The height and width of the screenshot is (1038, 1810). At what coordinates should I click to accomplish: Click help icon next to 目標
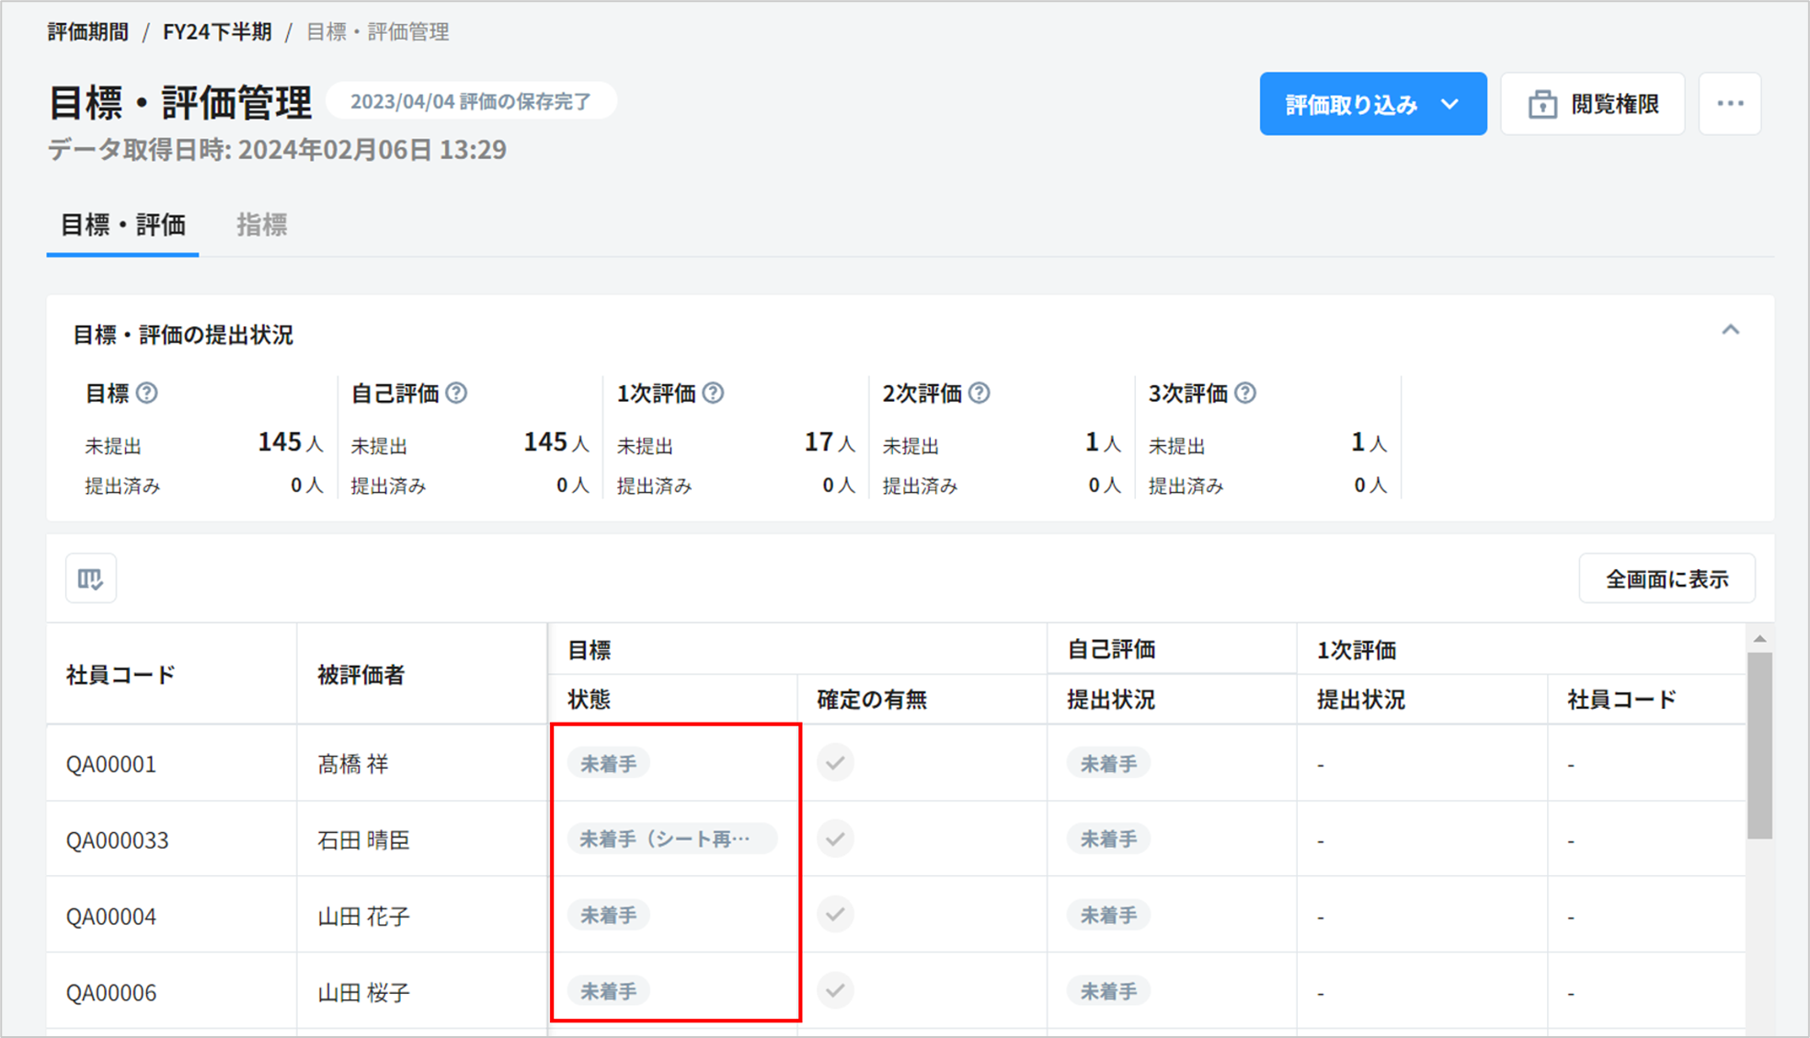point(147,394)
